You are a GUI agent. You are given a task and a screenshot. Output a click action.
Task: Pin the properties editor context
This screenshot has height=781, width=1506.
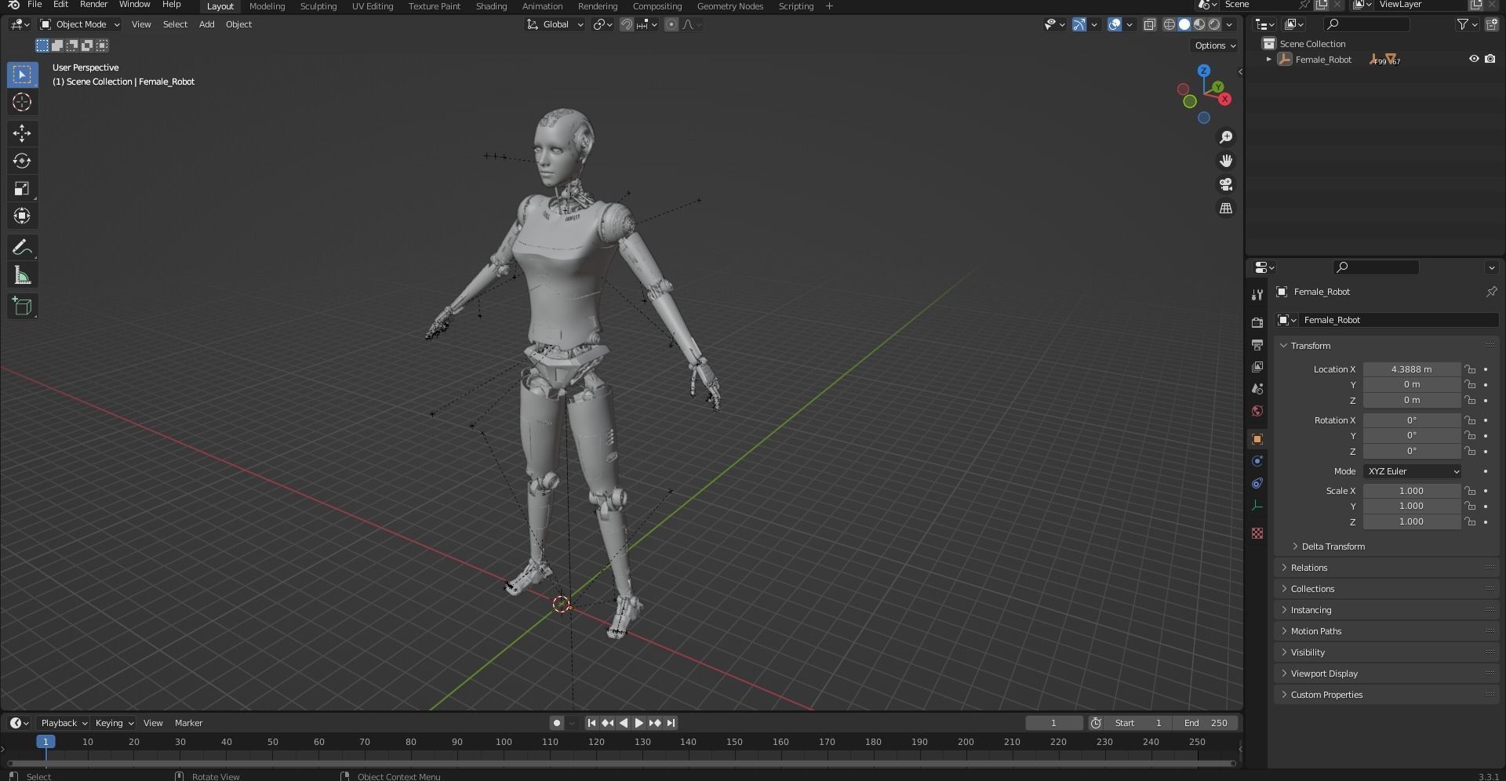tap(1491, 292)
